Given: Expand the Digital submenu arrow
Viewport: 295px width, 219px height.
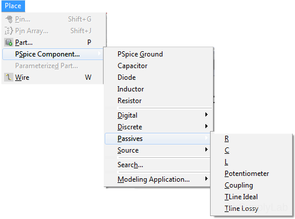Looking at the screenshot, I should point(207,115).
